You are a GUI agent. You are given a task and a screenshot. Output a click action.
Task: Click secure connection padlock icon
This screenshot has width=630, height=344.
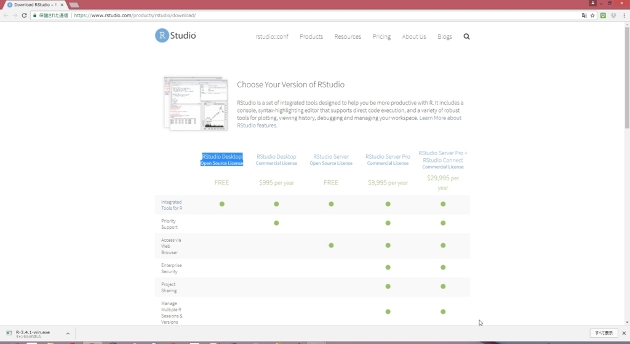coord(35,15)
